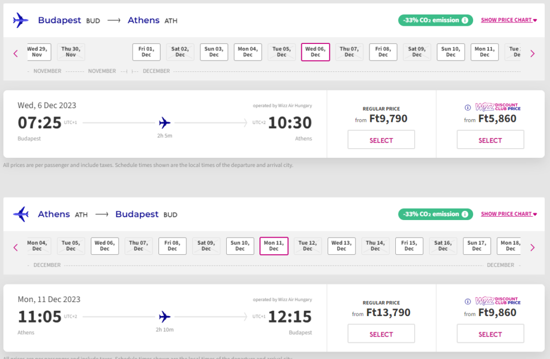550x359 pixels.
Task: Go to earlier return dates using left chevron
Action: click(x=16, y=247)
